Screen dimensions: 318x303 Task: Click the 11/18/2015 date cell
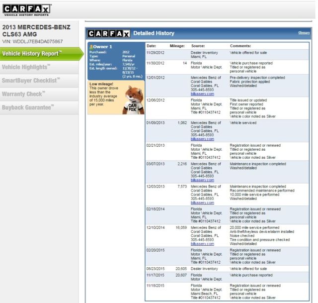(155, 286)
